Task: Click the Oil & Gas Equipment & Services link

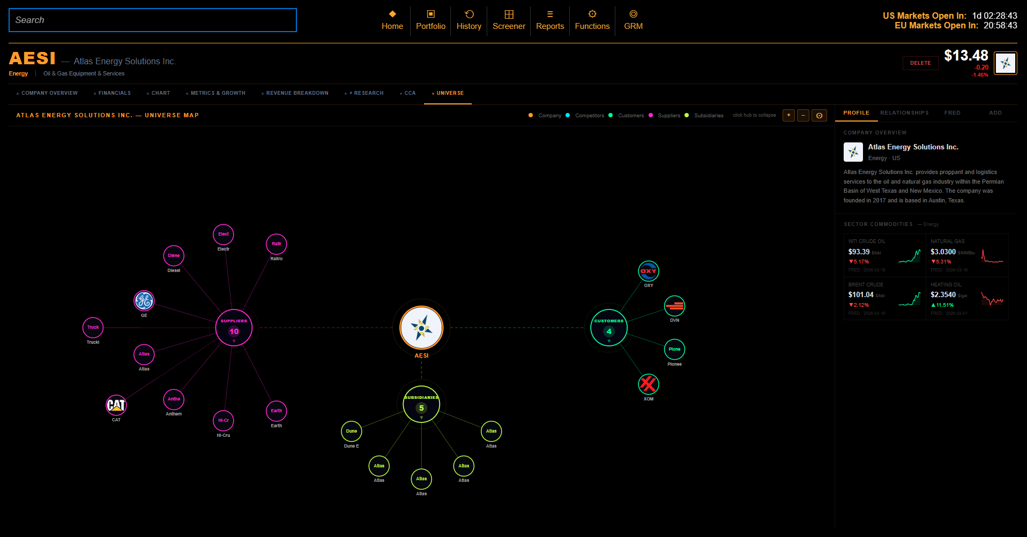Action: 84,74
